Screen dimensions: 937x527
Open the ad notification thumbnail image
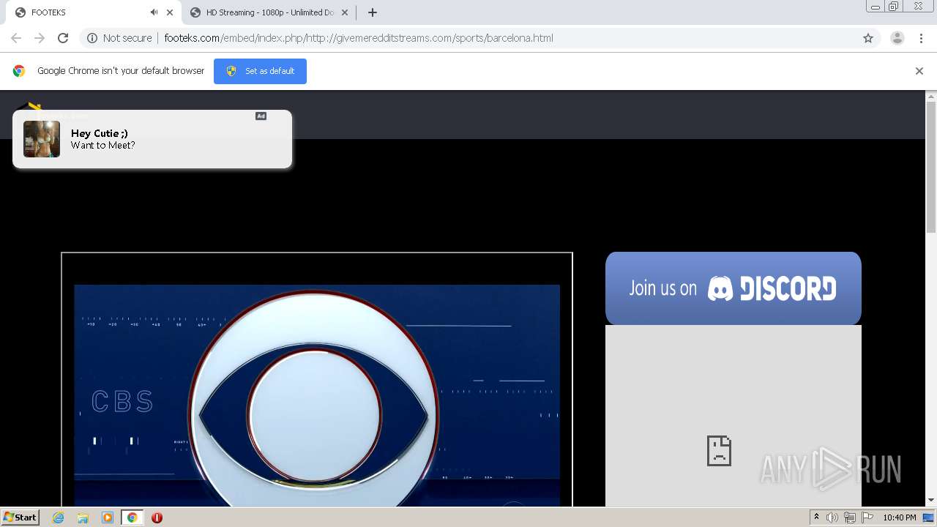pos(42,139)
